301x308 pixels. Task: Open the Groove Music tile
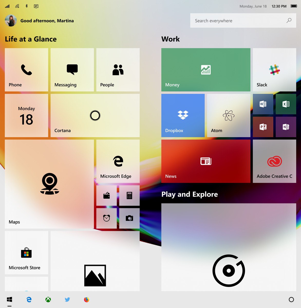(x=229, y=247)
